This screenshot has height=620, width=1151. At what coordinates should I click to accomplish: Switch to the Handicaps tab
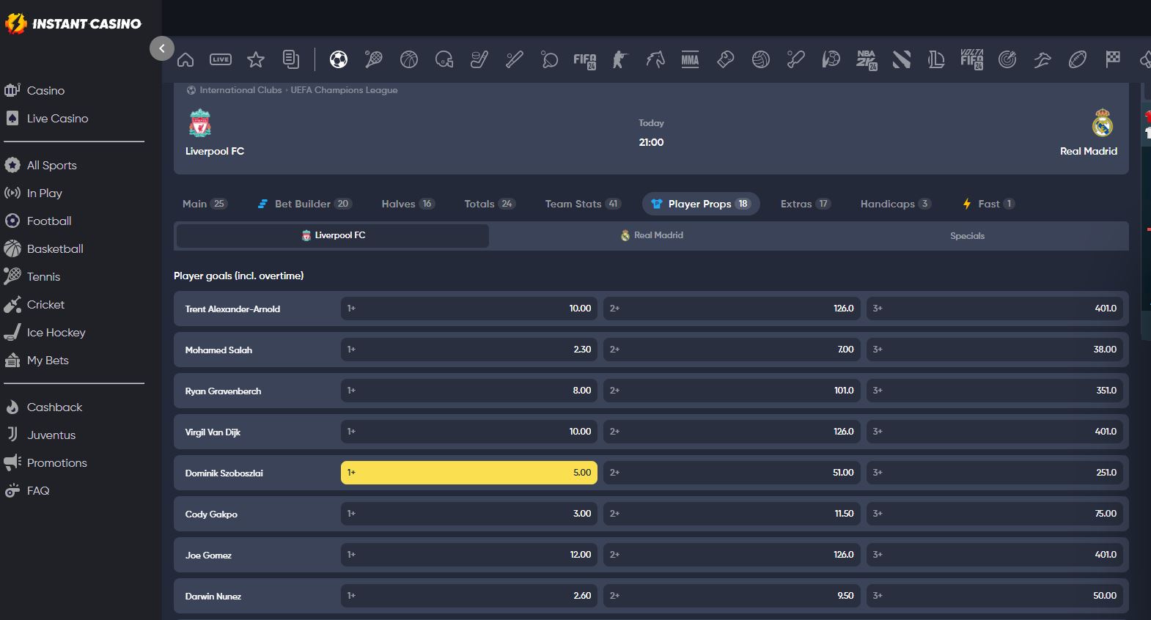click(895, 204)
